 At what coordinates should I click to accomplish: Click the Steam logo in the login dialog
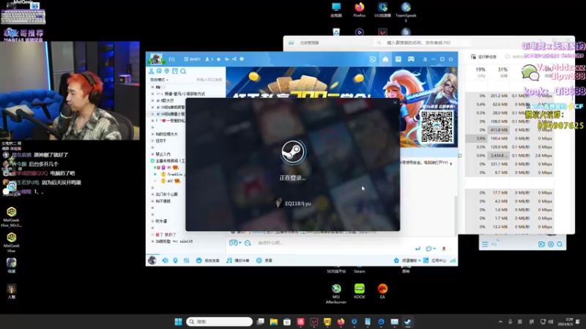click(293, 152)
